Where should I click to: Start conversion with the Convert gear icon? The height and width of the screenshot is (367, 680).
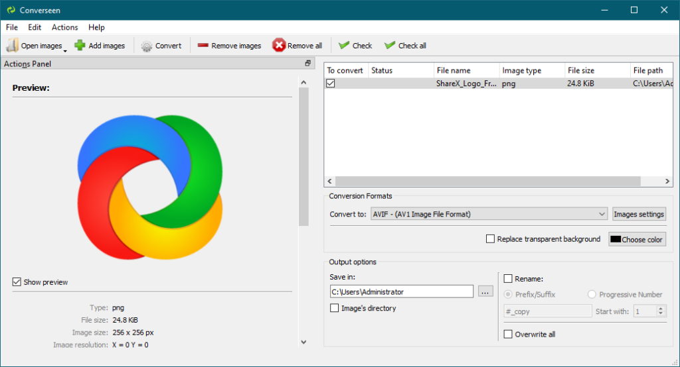pyautogui.click(x=147, y=46)
